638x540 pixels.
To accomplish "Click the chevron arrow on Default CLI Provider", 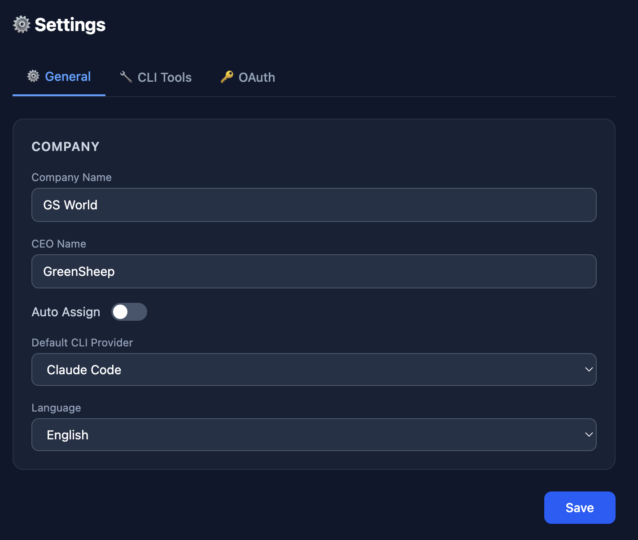I will click(x=589, y=369).
